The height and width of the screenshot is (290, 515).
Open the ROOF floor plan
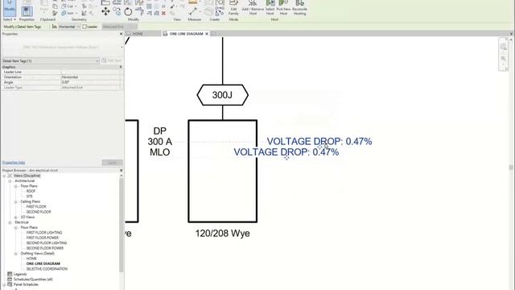point(31,192)
